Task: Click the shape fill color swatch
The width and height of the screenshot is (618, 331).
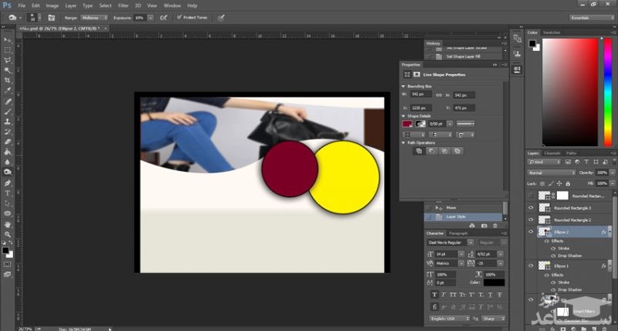Action: [x=408, y=123]
